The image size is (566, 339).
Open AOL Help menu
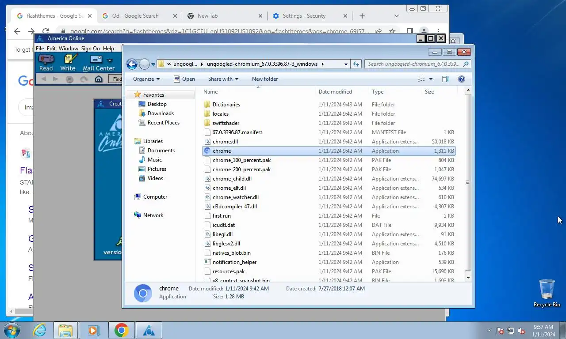(x=108, y=49)
